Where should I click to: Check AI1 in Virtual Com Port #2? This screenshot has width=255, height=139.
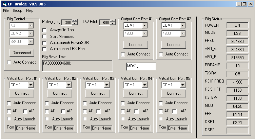tap(47, 111)
